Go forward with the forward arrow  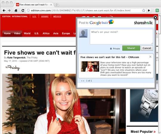pyautogui.click(x=9, y=10)
